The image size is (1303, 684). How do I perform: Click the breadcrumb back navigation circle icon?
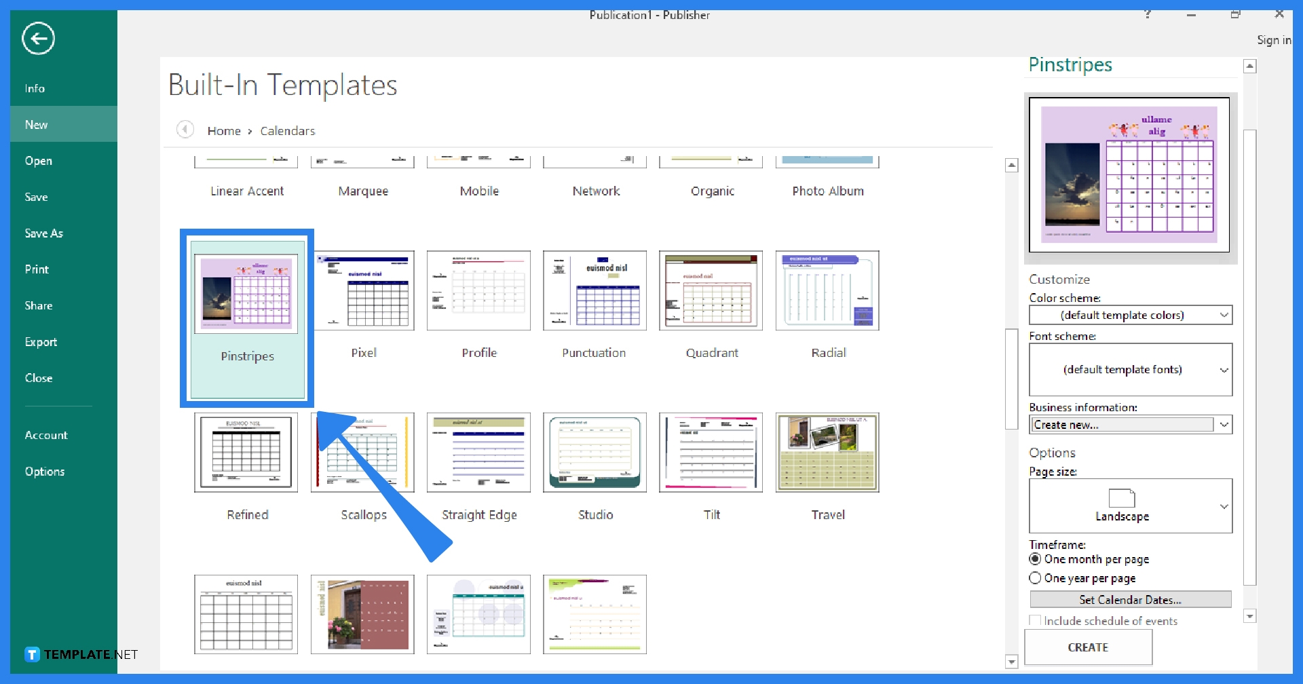click(x=185, y=130)
